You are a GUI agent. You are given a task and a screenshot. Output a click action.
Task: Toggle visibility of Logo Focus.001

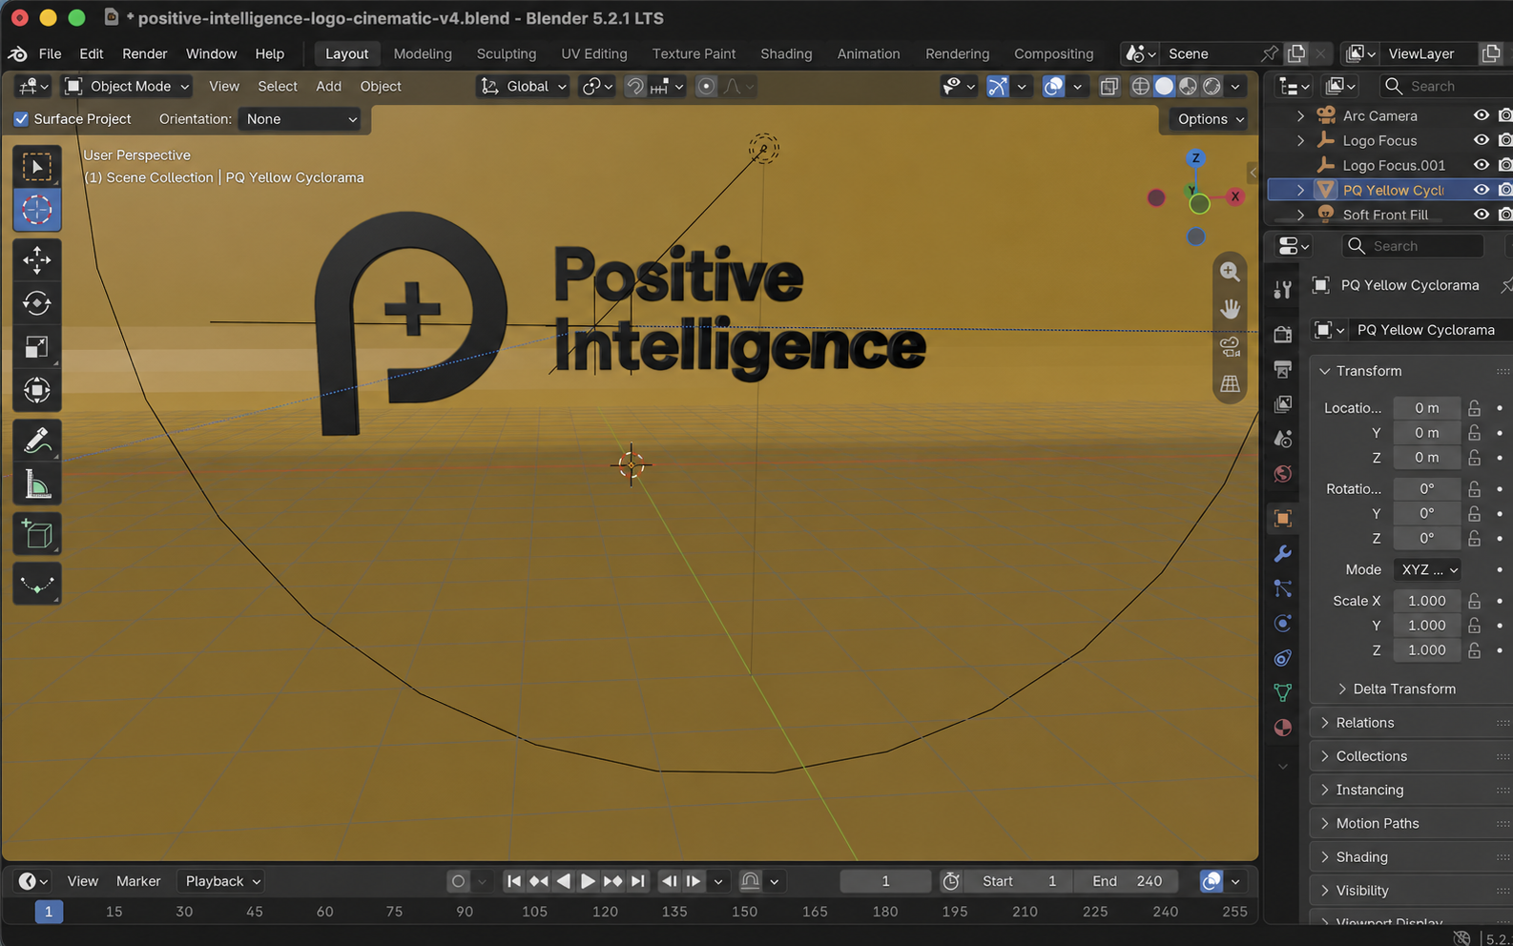pos(1481,165)
